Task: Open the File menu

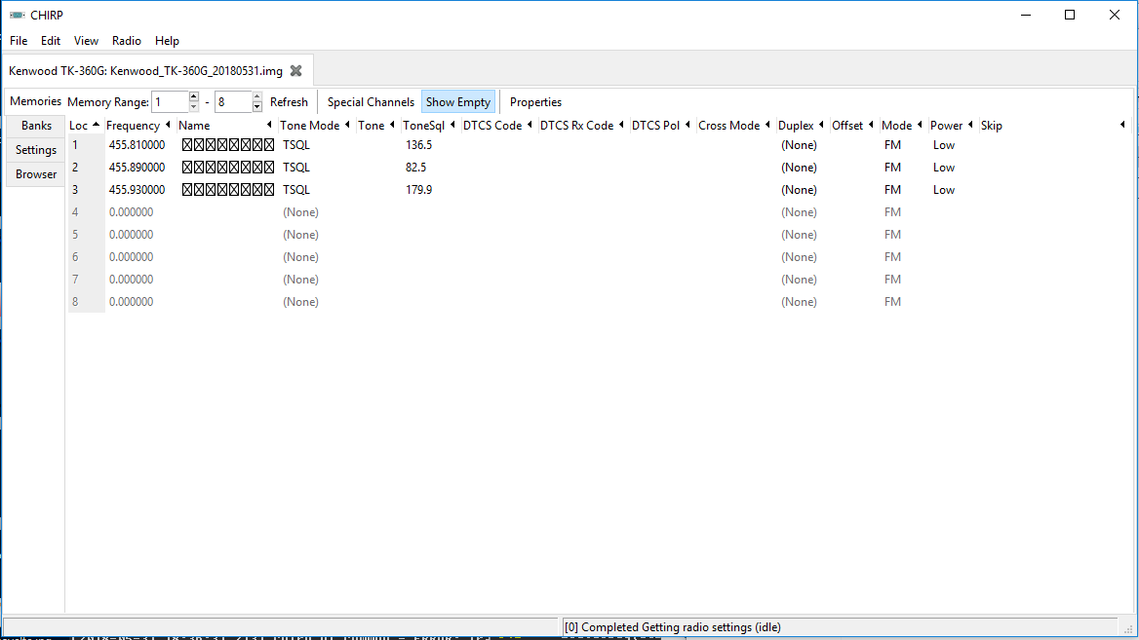Action: (x=19, y=41)
